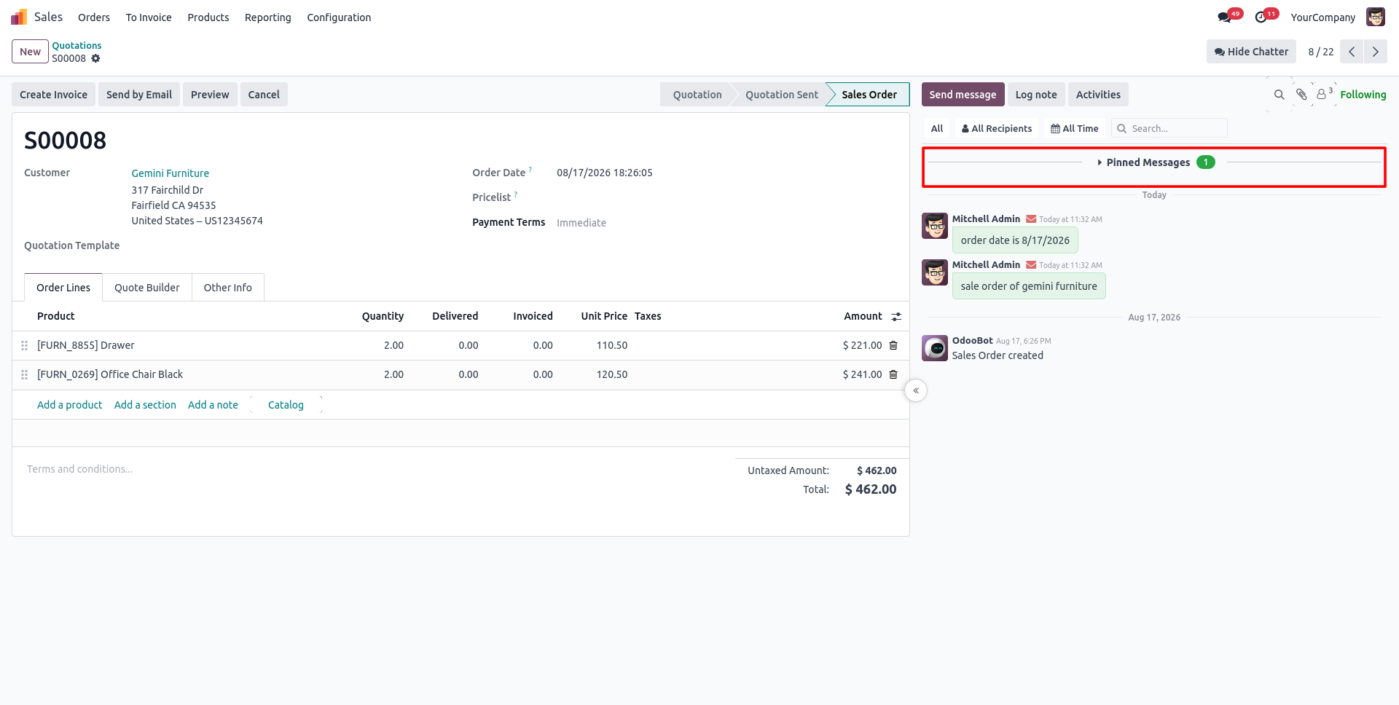Open the conversations chat bubble icon
Image resolution: width=1399 pixels, height=705 pixels.
(x=1225, y=17)
